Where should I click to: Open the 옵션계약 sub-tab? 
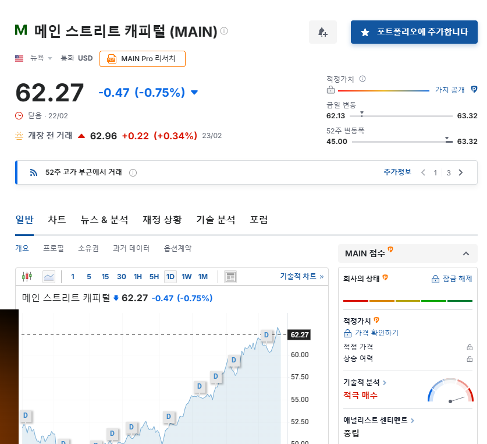click(177, 248)
